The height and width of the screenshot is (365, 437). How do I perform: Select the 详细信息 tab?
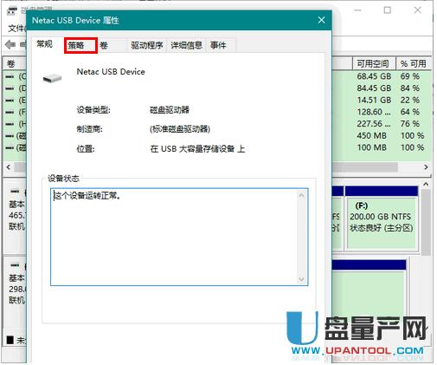coord(186,45)
